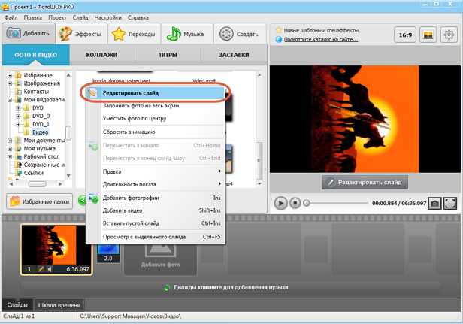463x324 pixels.
Task: Choose Просмотр с выделенного слайда
Action: tap(155, 237)
